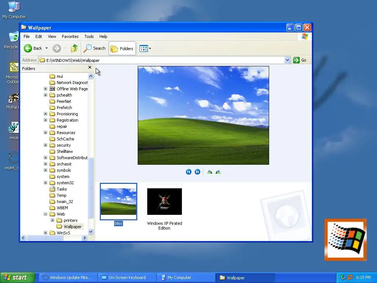Open the Help menu
The width and height of the screenshot is (377, 283).
pos(103,36)
